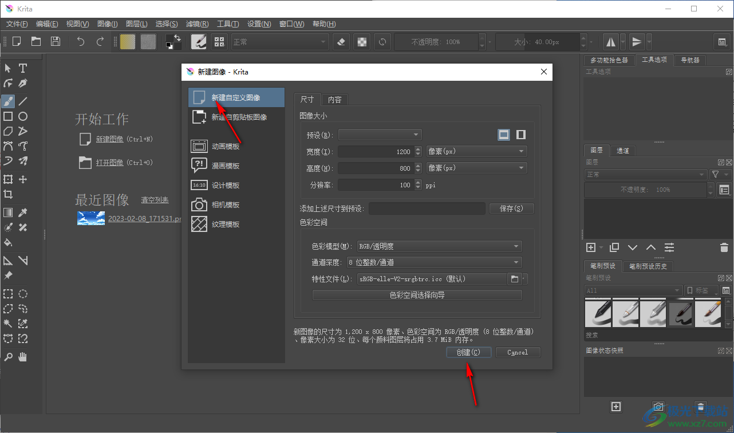
Task: Open profile sRGB-elle-V2 dropdown
Action: click(432, 279)
